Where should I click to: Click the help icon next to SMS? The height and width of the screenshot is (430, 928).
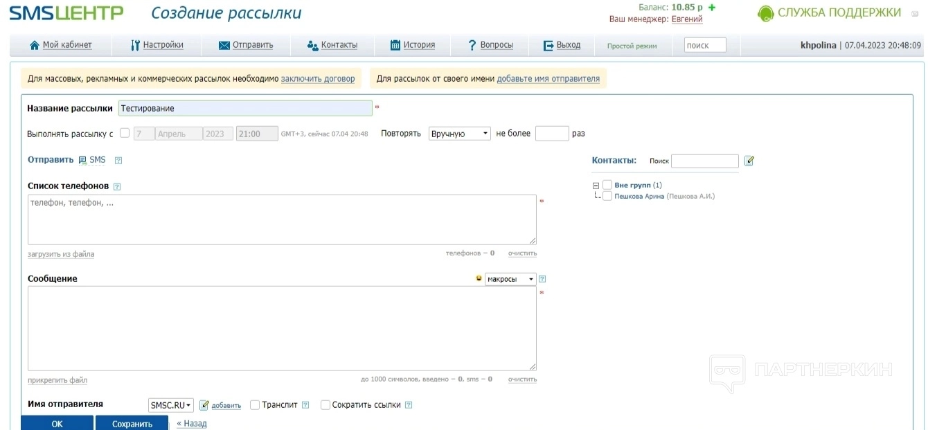118,161
